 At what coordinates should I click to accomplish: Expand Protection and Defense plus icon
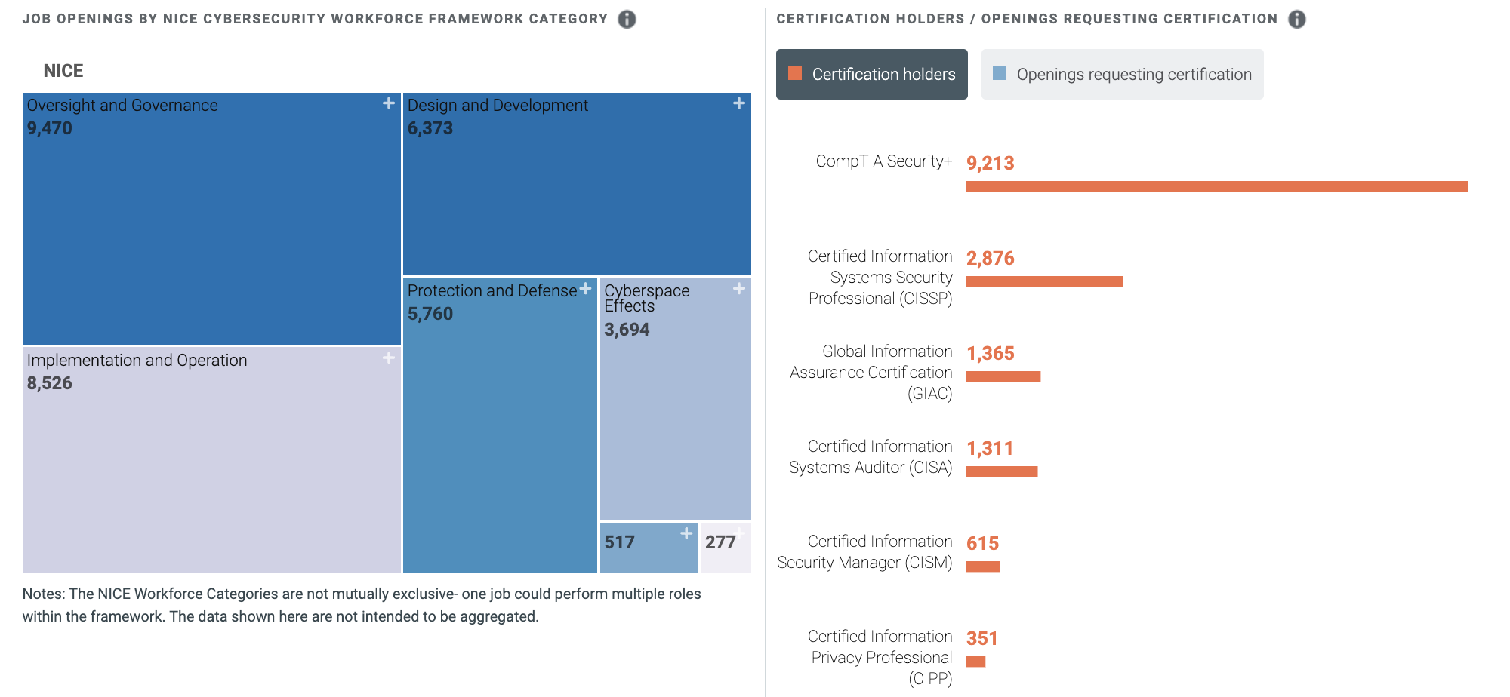[x=585, y=289]
